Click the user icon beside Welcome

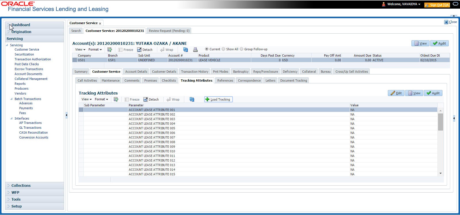384,4
